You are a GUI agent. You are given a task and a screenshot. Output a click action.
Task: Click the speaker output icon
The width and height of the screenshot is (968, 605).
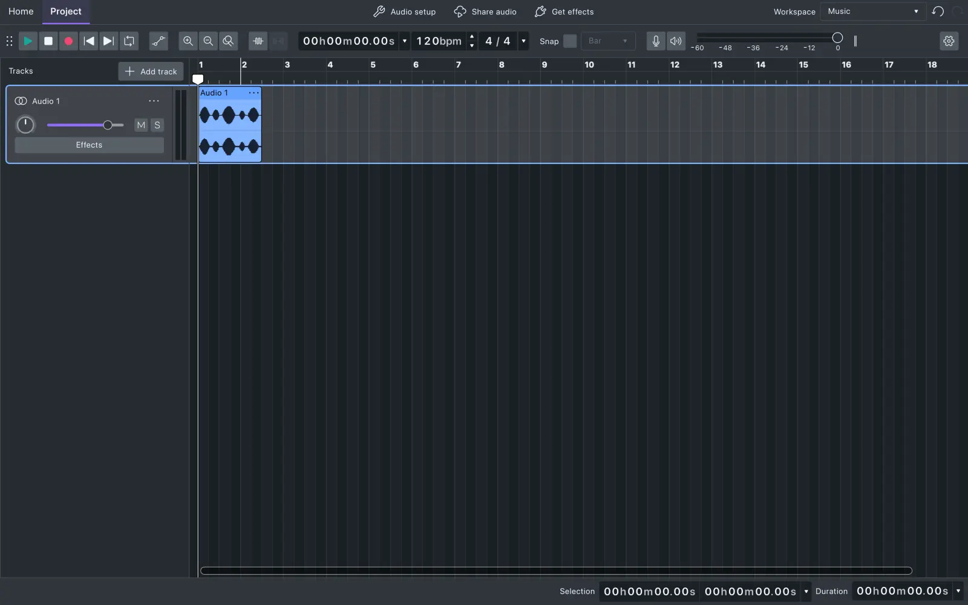(x=676, y=41)
